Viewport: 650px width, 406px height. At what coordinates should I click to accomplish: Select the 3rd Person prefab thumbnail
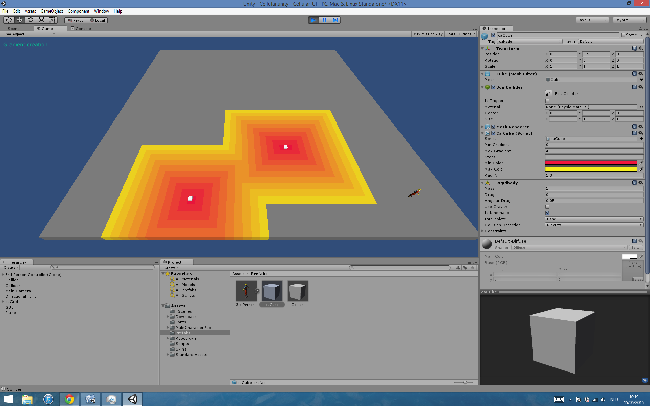point(246,291)
